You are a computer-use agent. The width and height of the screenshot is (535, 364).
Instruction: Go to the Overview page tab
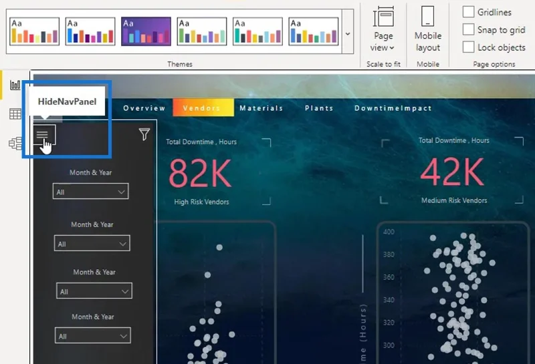(144, 108)
